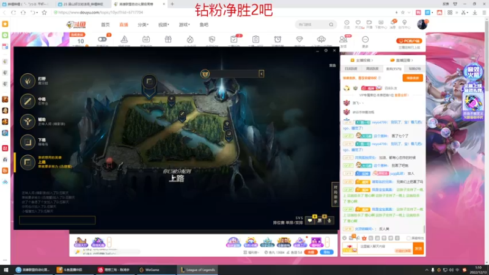Click the clipboard icon in activity bar
489x275 pixels.
click(256, 39)
